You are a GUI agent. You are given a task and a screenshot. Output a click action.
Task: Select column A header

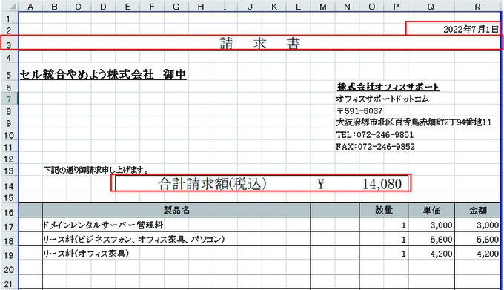coord(30,6)
